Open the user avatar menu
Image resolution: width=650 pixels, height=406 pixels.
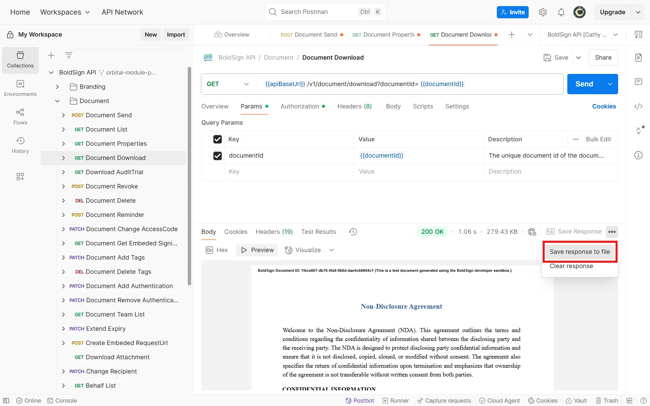[x=580, y=12]
